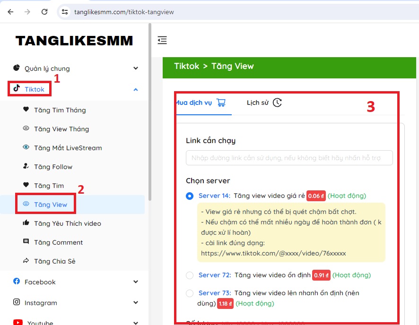Select the Server 72 radio button
This screenshot has width=419, height=325.
[190, 275]
